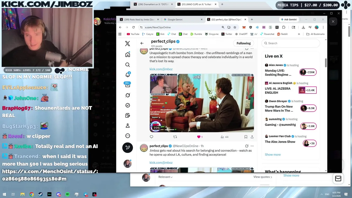Join Alex Jones Monday LIVE +226K
352x198 pixels.
click(x=308, y=72)
